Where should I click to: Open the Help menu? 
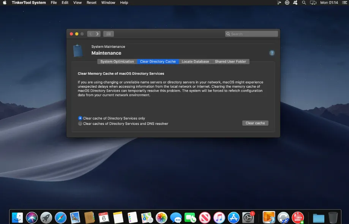[x=124, y=3]
